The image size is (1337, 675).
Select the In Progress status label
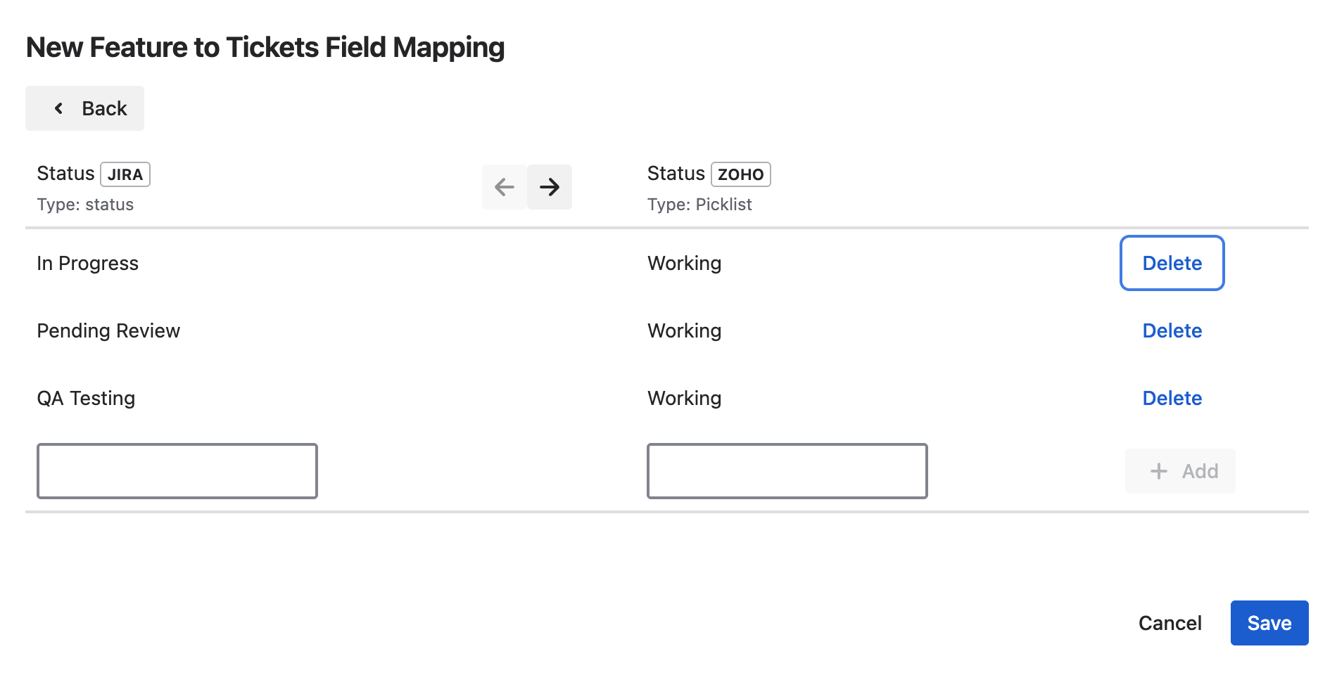(x=88, y=263)
